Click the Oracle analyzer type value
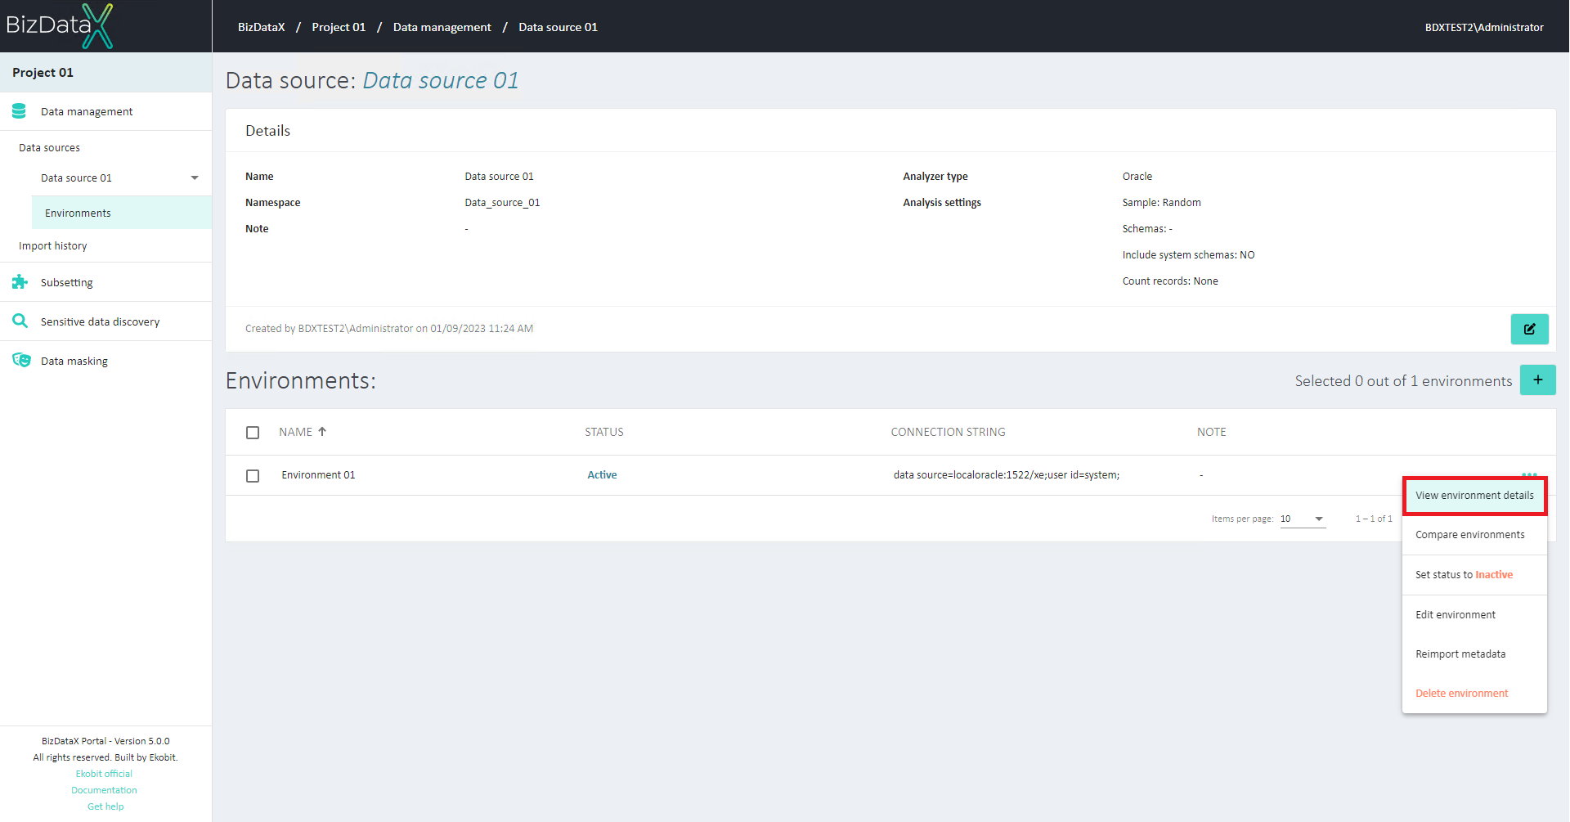 coord(1137,177)
